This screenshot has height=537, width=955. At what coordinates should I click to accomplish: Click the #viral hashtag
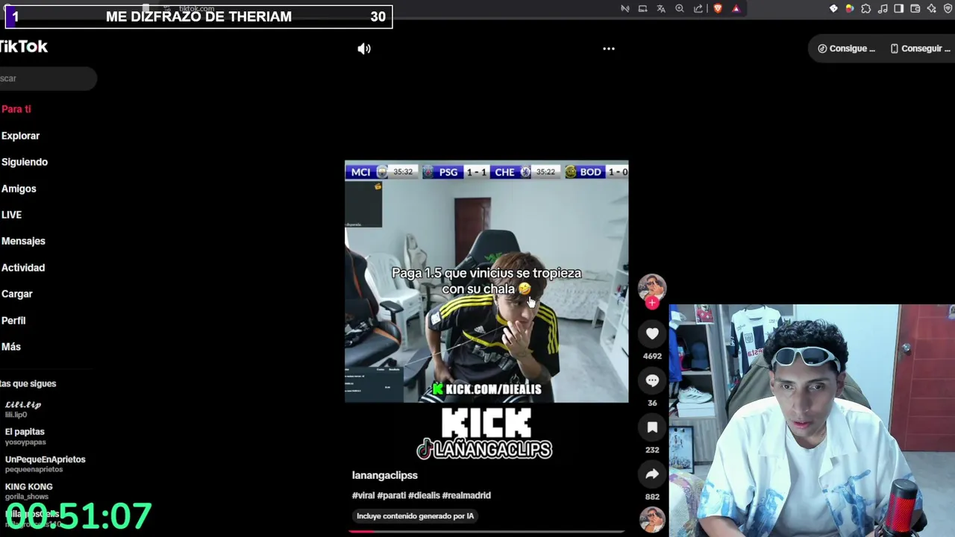pyautogui.click(x=363, y=495)
